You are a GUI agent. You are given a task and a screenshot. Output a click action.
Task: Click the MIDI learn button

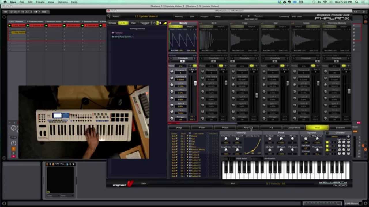tap(297, 16)
